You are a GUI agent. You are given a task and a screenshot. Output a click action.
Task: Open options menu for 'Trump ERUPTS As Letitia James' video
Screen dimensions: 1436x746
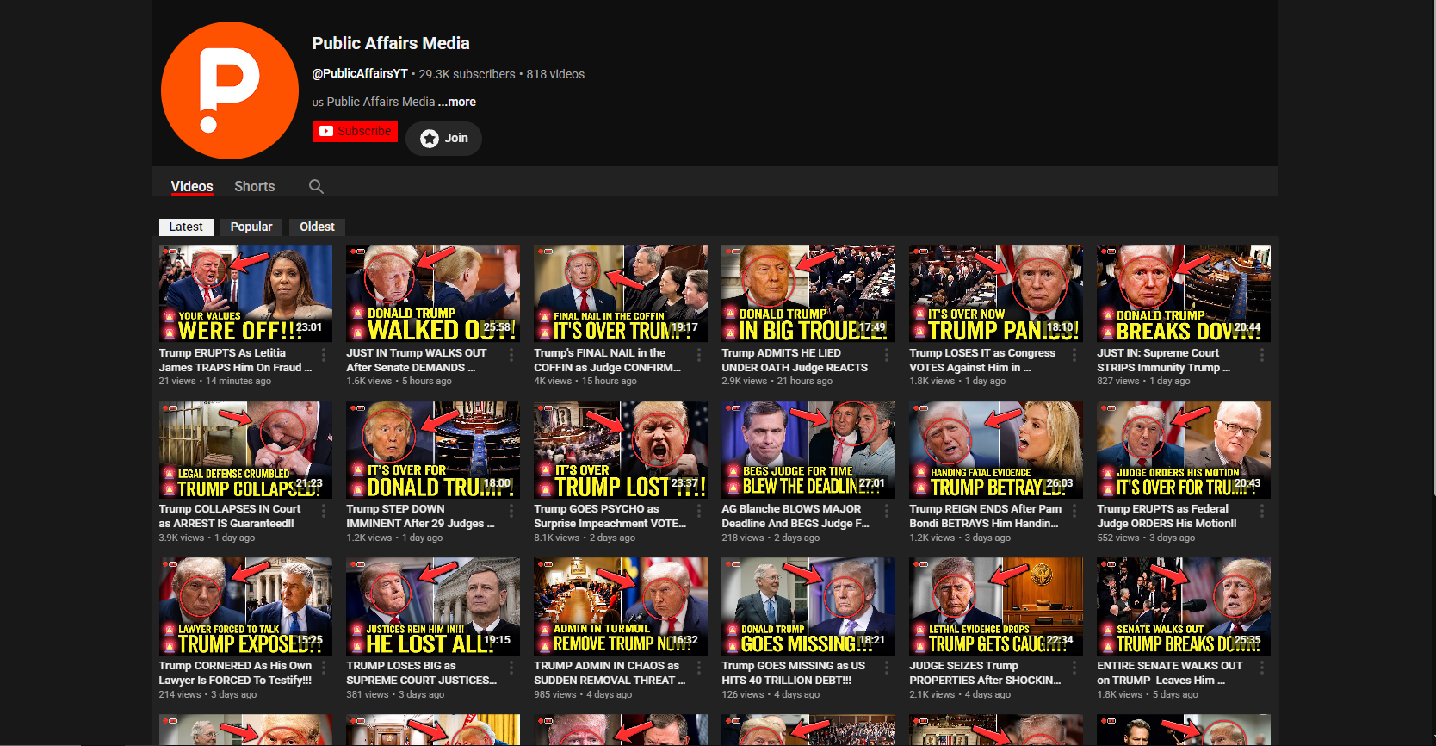coord(324,355)
